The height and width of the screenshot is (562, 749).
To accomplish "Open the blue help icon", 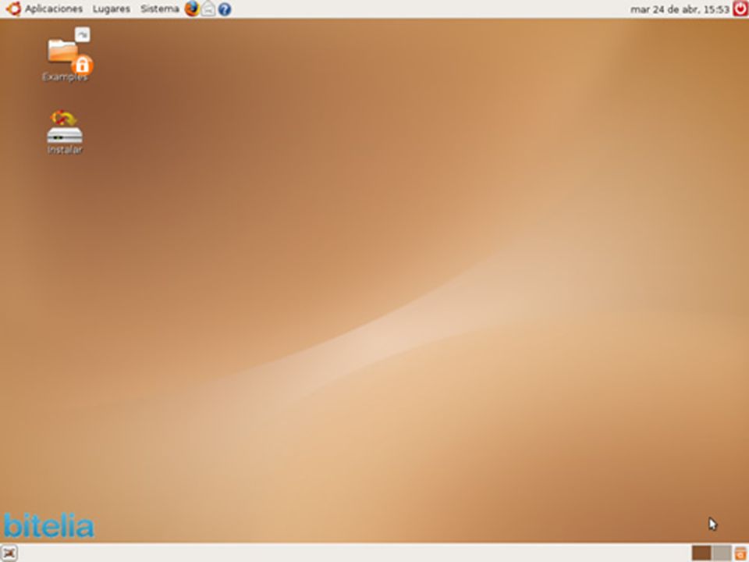I will 225,9.
